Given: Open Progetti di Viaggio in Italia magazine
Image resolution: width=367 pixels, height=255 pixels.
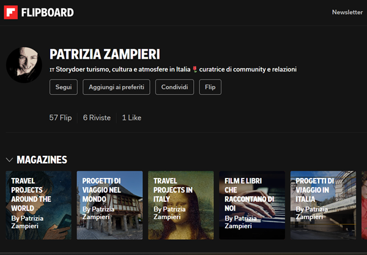Looking at the screenshot, I should point(323,205).
